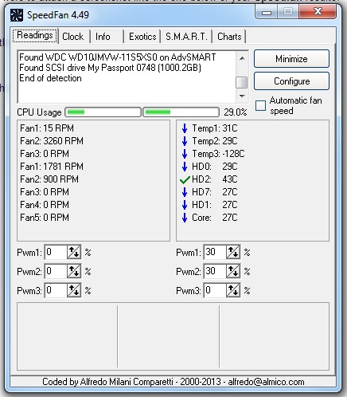The image size is (347, 397).
Task: Click the 'Fan4: 0 RPM' reading
Action: (x=45, y=205)
